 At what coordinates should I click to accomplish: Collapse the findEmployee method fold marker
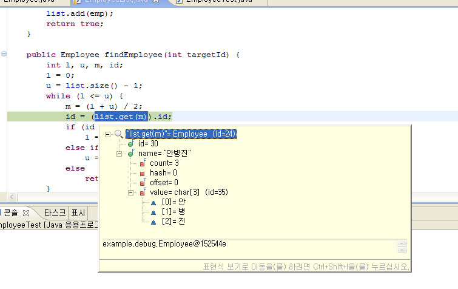(x=4, y=54)
